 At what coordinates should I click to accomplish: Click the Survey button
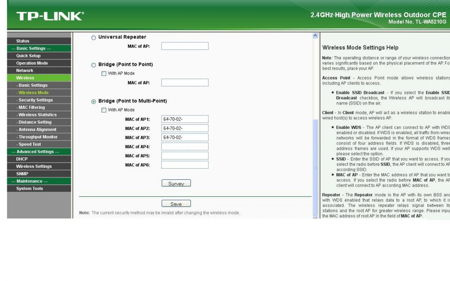point(176,184)
